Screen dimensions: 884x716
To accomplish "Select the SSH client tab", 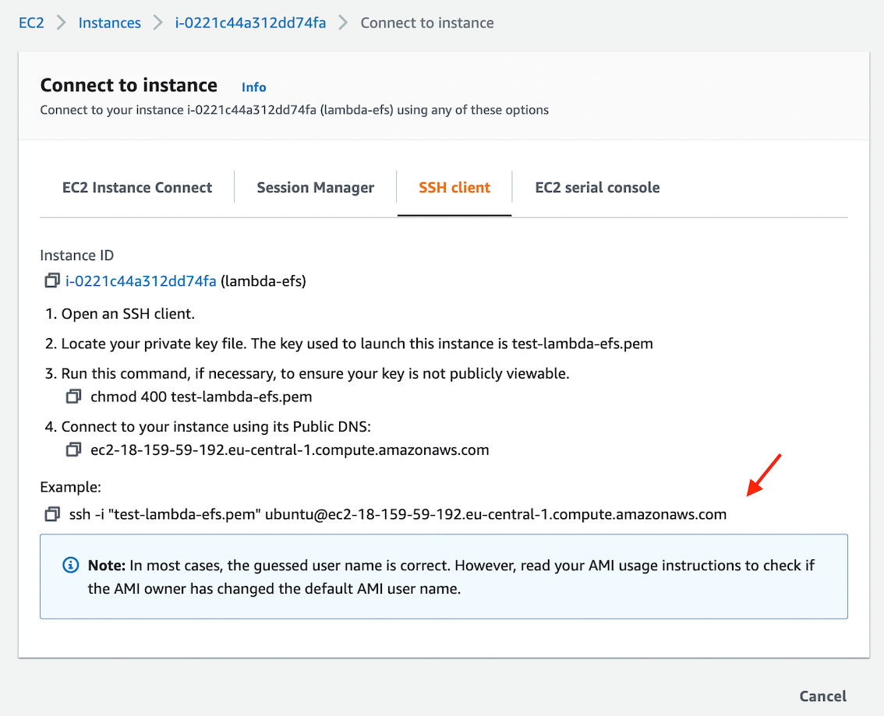I will point(454,187).
